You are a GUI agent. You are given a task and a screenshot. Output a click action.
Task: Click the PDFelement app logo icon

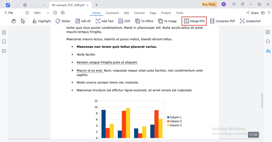point(8,5)
